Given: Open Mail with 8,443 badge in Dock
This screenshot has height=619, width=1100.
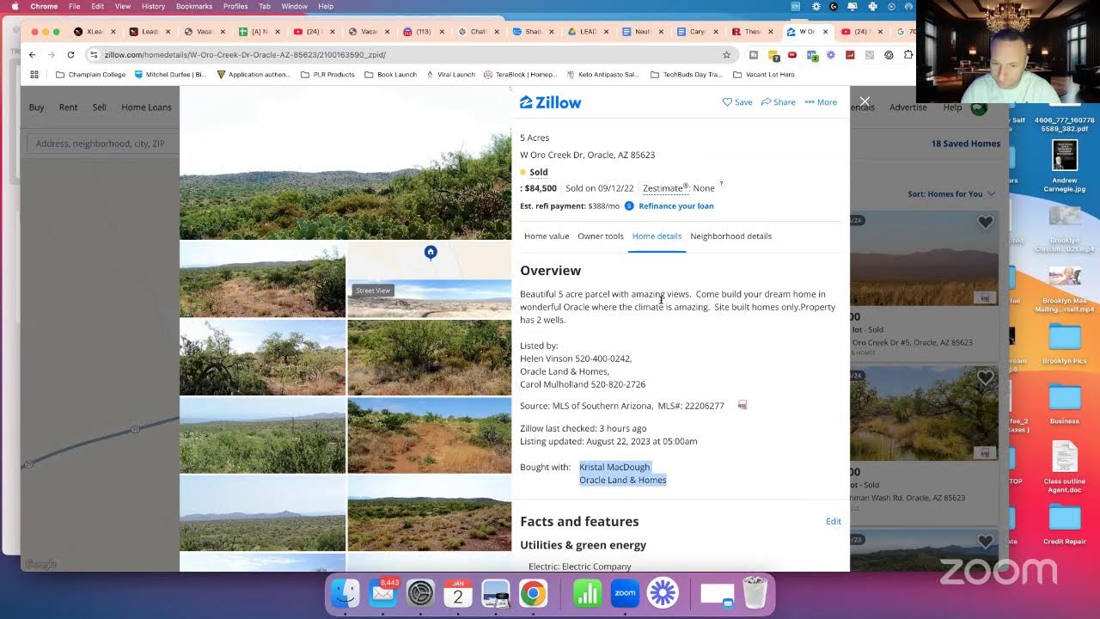Looking at the screenshot, I should pyautogui.click(x=383, y=593).
